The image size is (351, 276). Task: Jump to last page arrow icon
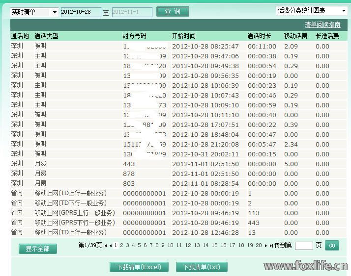271,246
